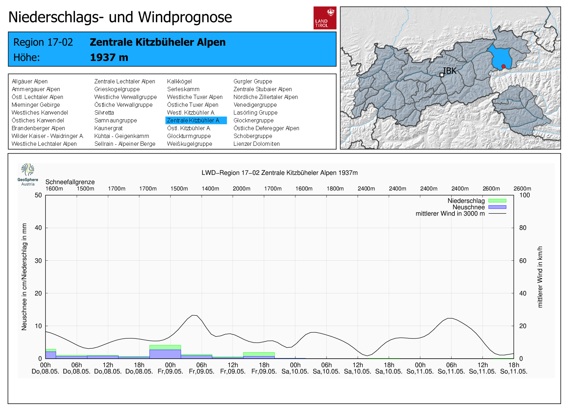Select Wilder Kaiser - Waidringer A.
This screenshot has height=409, width=568.
click(x=48, y=136)
